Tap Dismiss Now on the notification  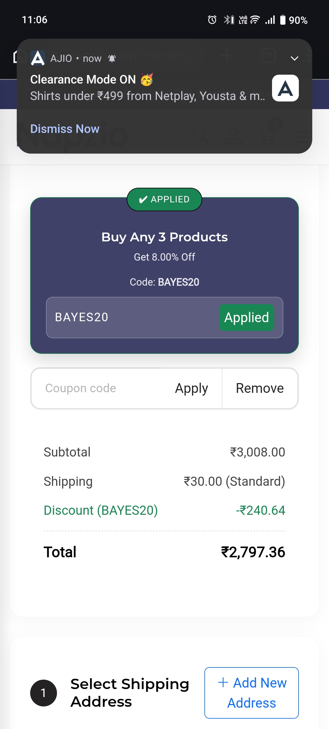coord(65,129)
